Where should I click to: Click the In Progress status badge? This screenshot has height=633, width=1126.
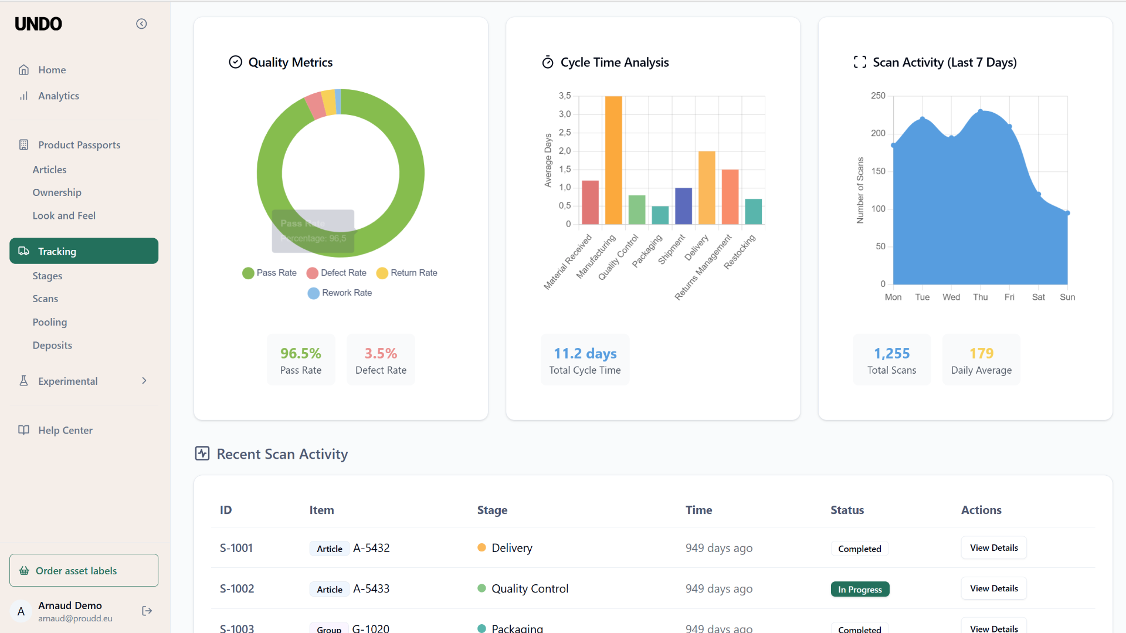860,589
